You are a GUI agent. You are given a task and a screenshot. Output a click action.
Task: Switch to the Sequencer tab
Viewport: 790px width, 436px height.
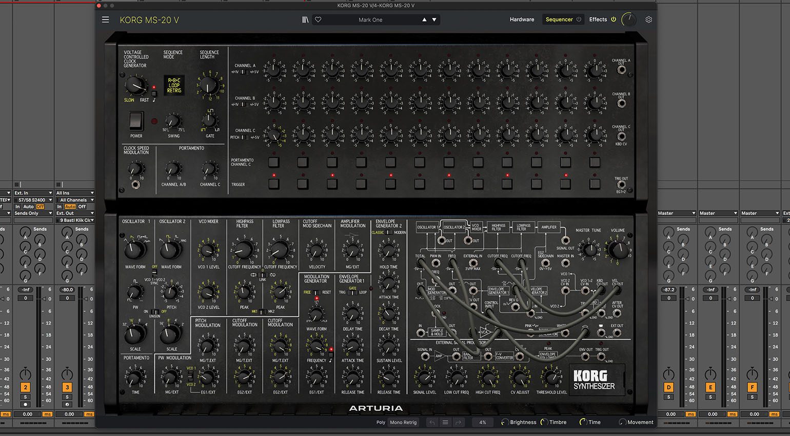coord(559,19)
